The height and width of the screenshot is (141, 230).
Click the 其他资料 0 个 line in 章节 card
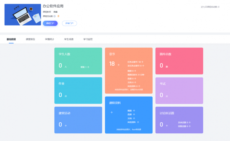(x=134, y=86)
